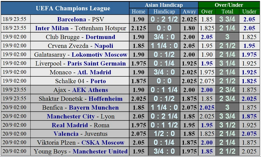Image resolution: width=261 pixels, height=157 pixels.
Task: Select Manchester United in the last row
Action: (x=100, y=151)
